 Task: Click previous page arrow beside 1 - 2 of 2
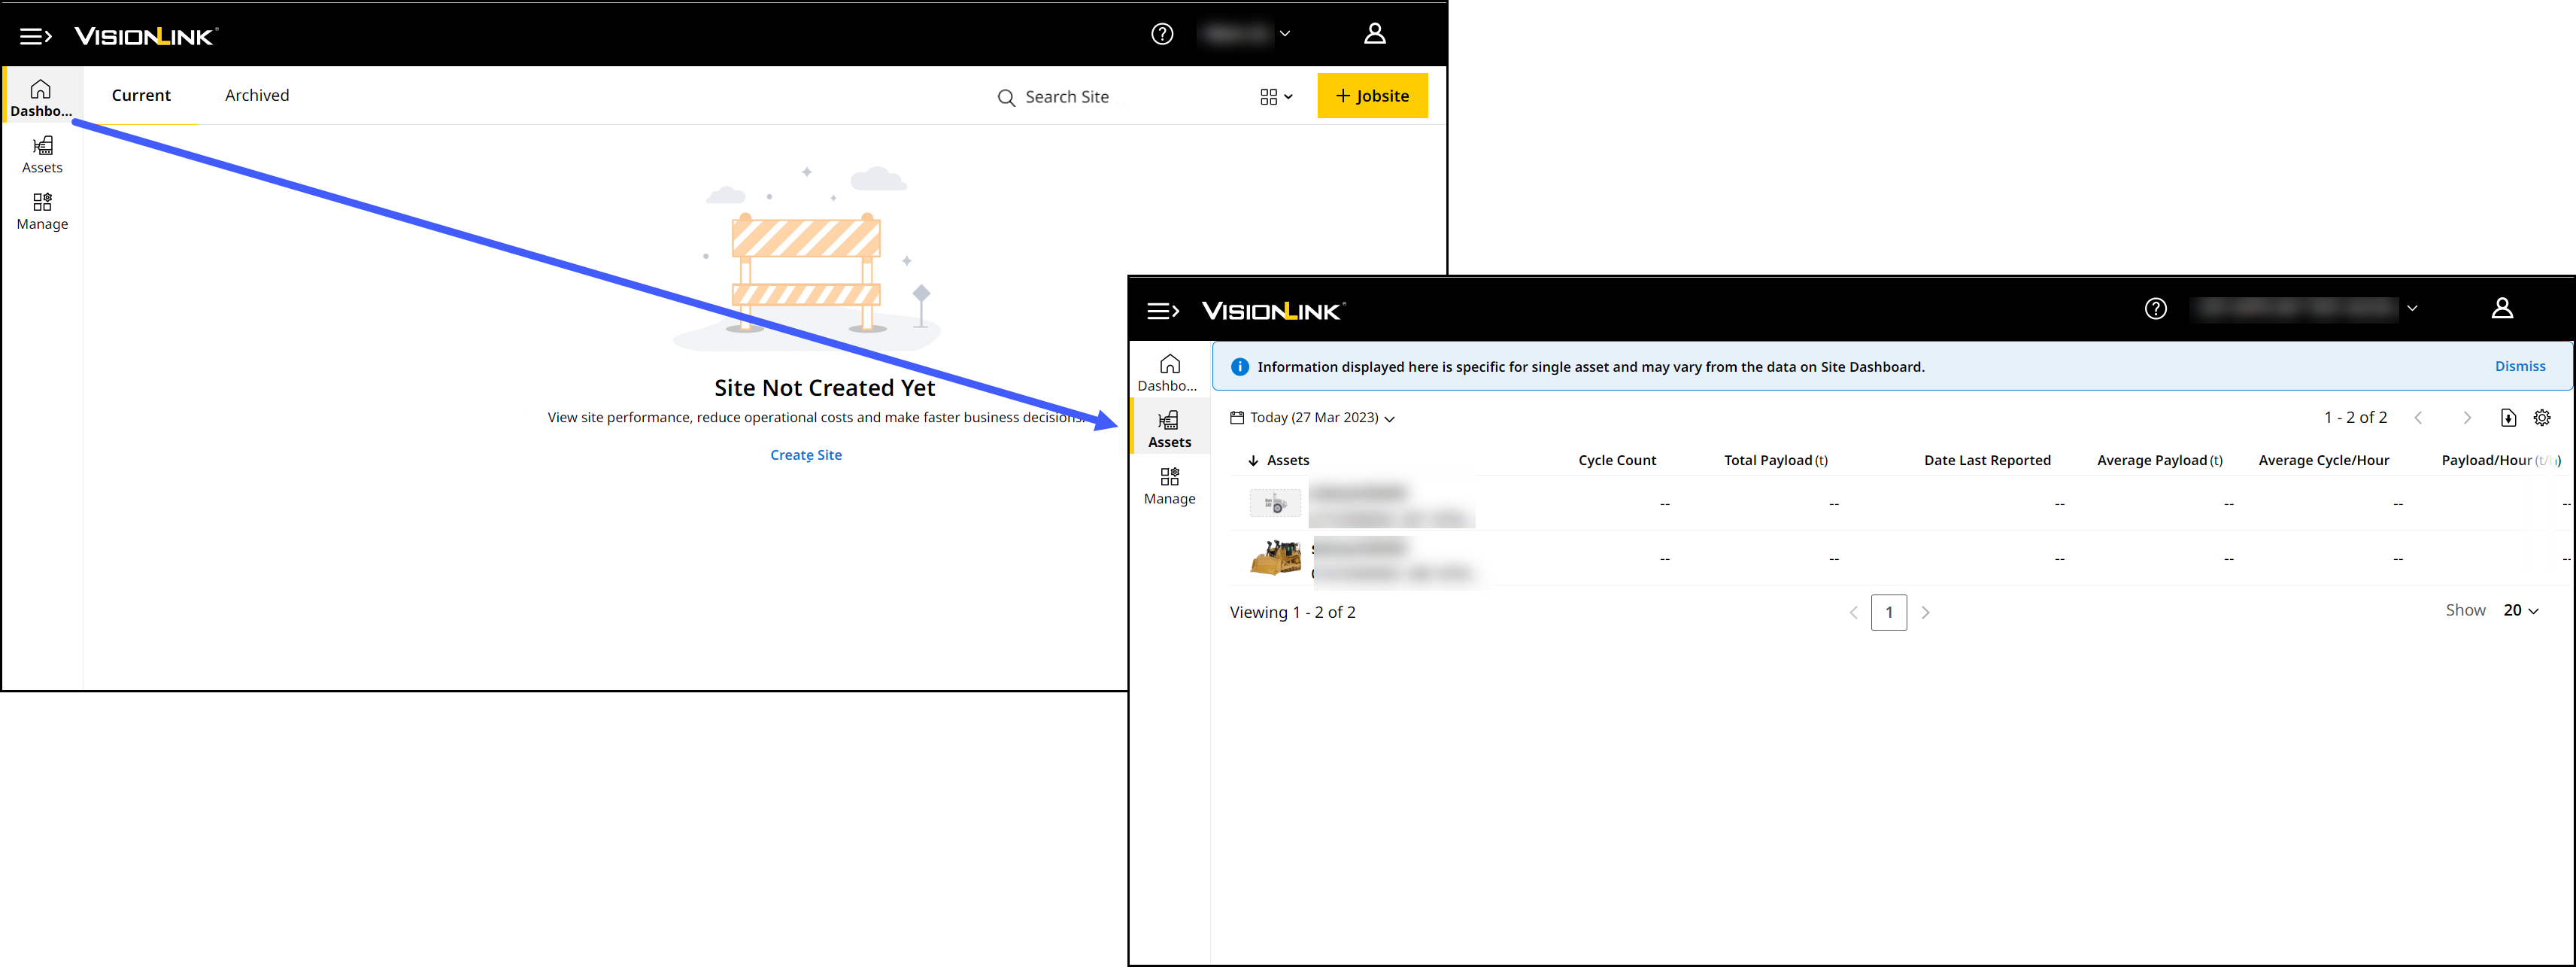(2419, 418)
